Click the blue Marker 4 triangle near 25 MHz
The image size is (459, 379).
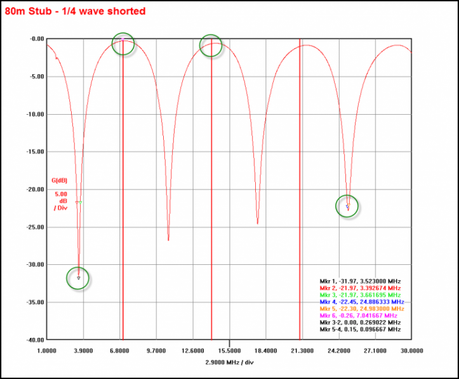[347, 207]
